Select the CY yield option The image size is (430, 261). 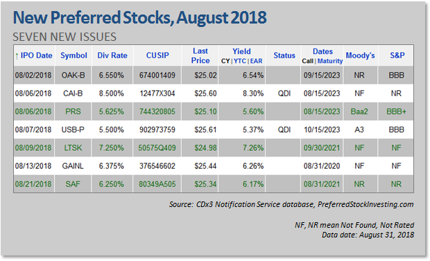click(x=225, y=61)
